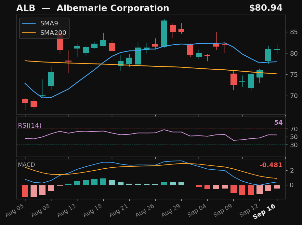Click the last pink MACD histogram bar
Image resolution: width=302 pixels, height=225 pixels.
(x=277, y=187)
